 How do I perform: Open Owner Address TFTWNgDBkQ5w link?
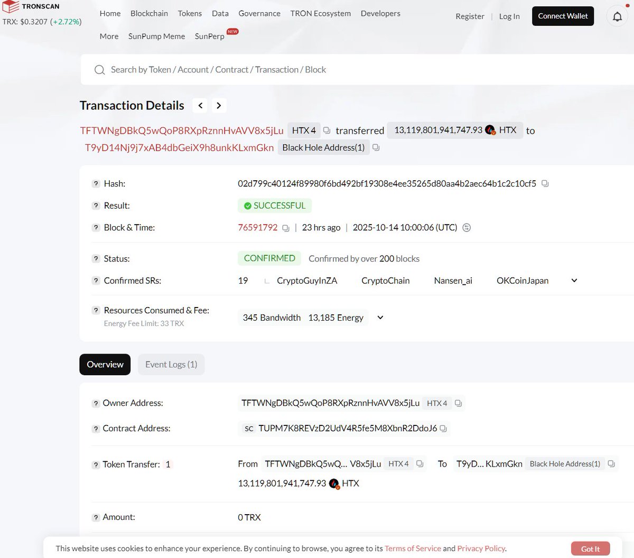330,403
